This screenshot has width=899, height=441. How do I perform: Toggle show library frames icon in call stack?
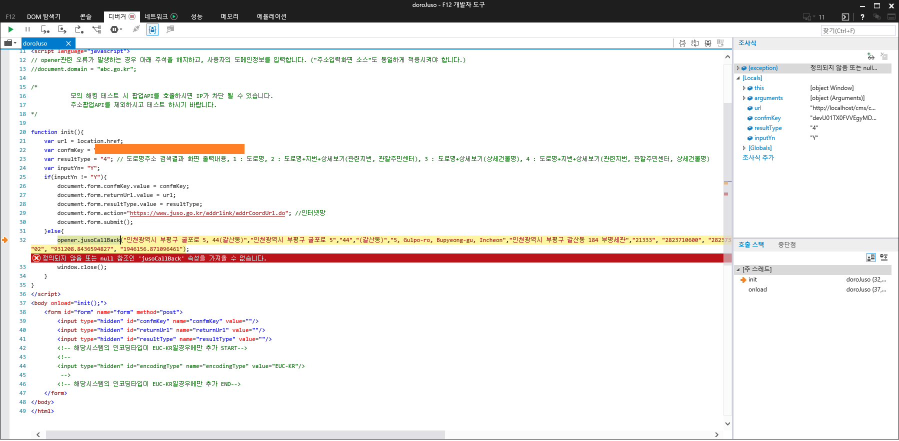click(871, 257)
